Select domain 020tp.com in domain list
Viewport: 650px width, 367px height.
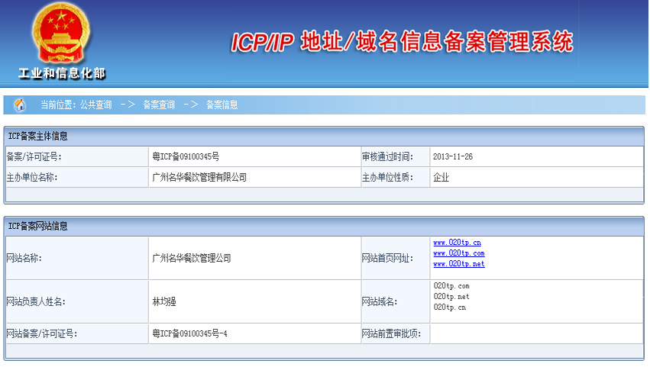(451, 286)
